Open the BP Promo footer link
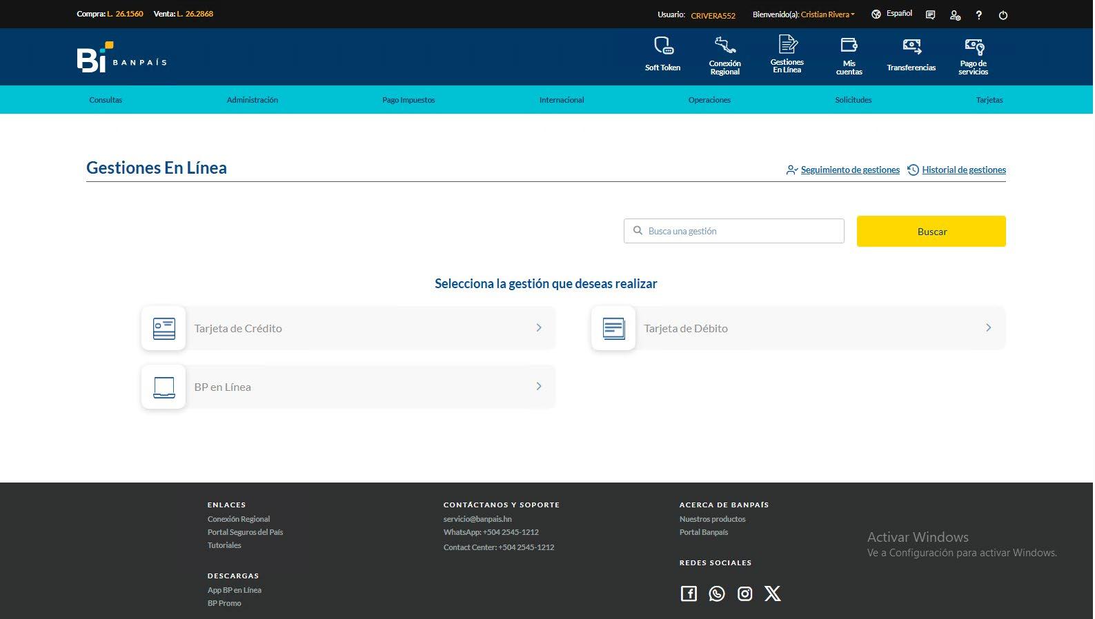This screenshot has width=1095, height=619. pos(224,603)
